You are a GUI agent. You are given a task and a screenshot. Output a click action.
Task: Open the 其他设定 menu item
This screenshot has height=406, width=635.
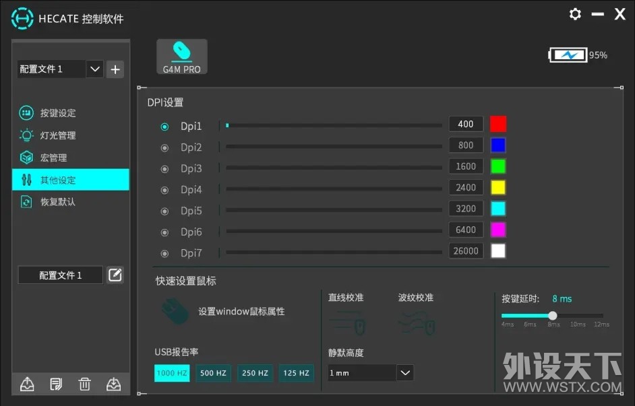point(71,180)
